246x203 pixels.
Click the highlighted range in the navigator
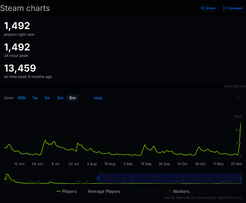(x=169, y=178)
